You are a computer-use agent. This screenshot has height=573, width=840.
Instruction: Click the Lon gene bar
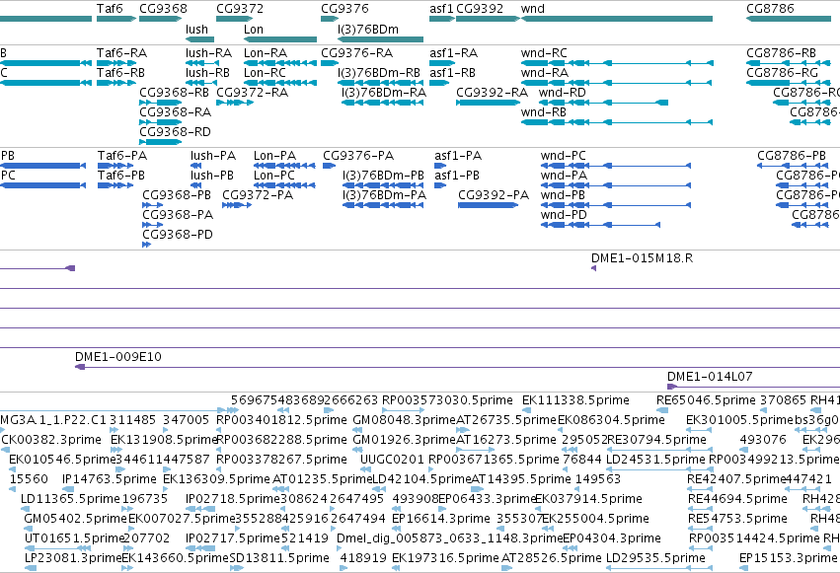point(280,39)
